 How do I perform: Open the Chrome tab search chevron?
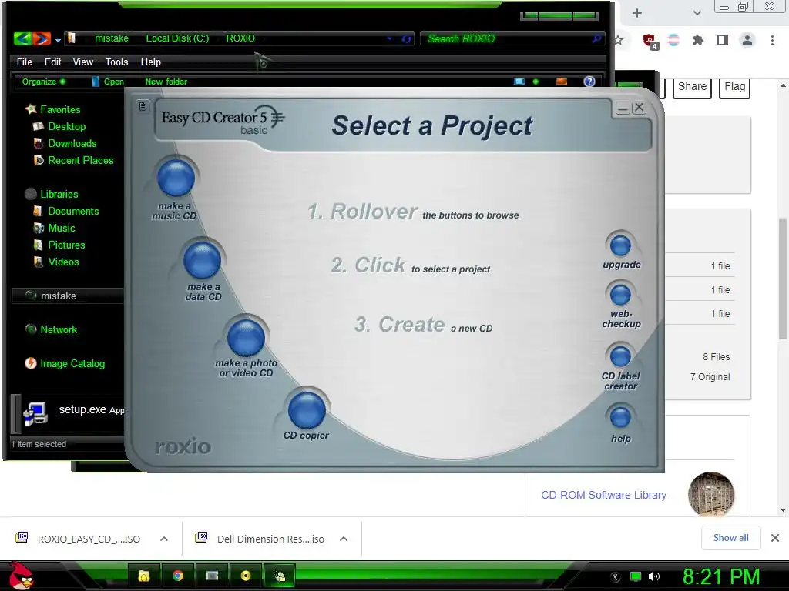tap(697, 13)
